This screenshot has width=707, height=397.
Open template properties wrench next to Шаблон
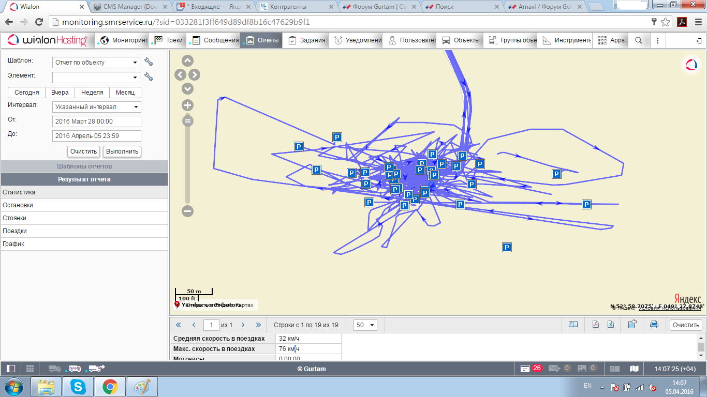tap(149, 63)
